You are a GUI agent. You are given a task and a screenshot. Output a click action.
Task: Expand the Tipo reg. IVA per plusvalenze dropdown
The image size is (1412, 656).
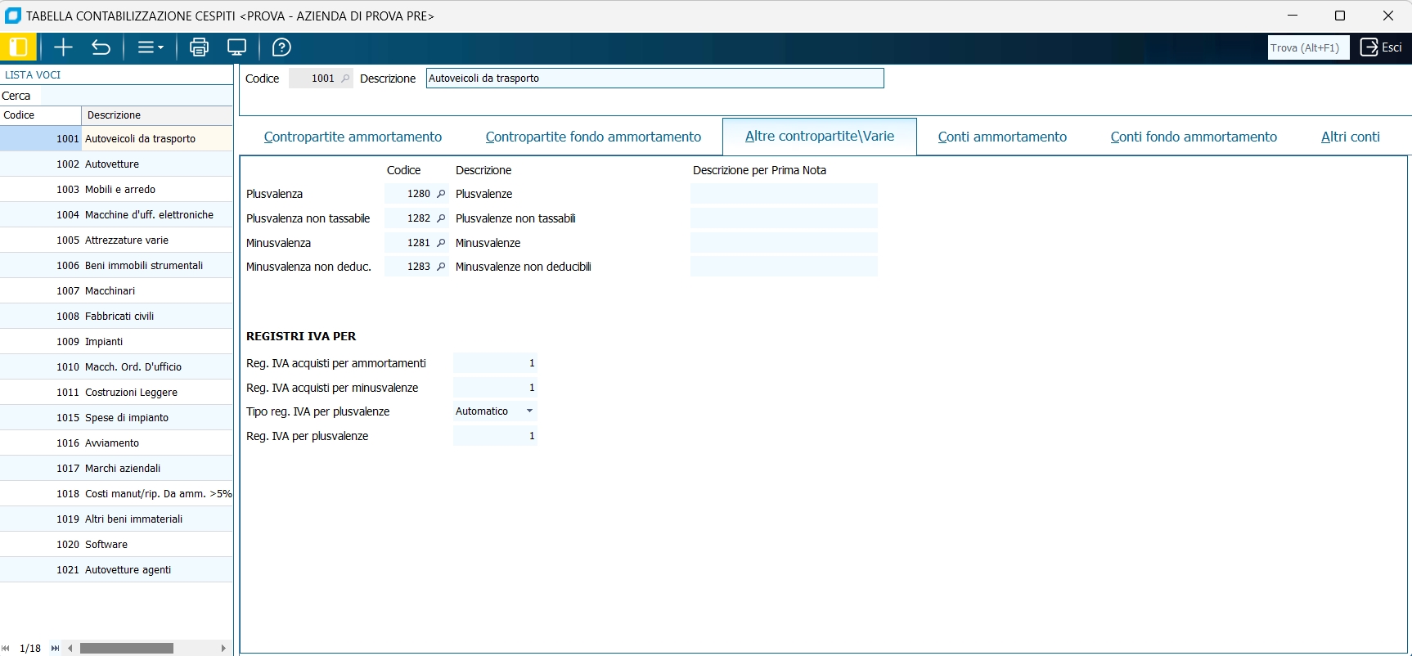point(529,411)
